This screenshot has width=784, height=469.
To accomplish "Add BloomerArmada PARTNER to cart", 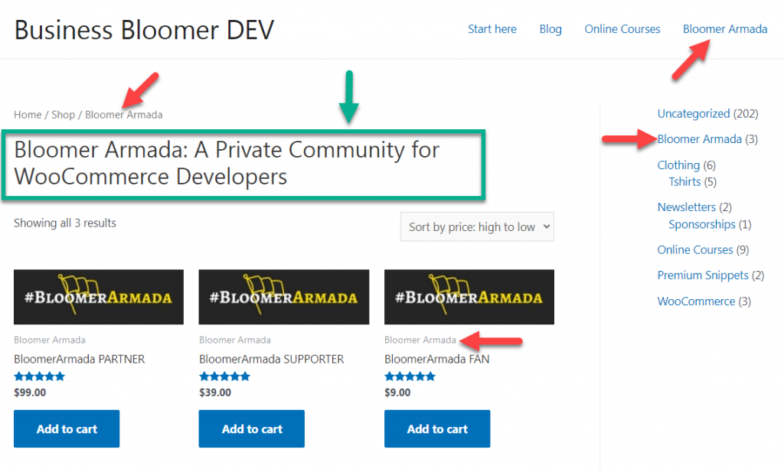I will pyautogui.click(x=67, y=428).
